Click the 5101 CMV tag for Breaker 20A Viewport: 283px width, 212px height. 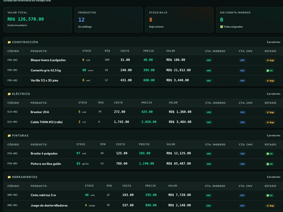pos(243,112)
